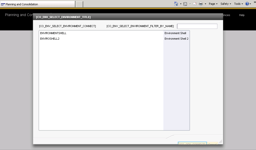Expand the Help icon dropdown arrow
Image resolution: width=256 pixels, height=150 pixels.
pos(250,4)
